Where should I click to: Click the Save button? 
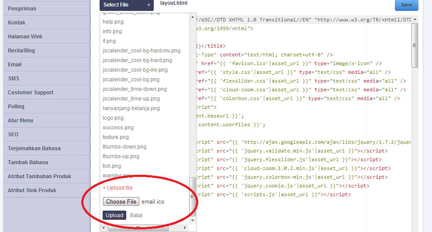click(x=406, y=5)
